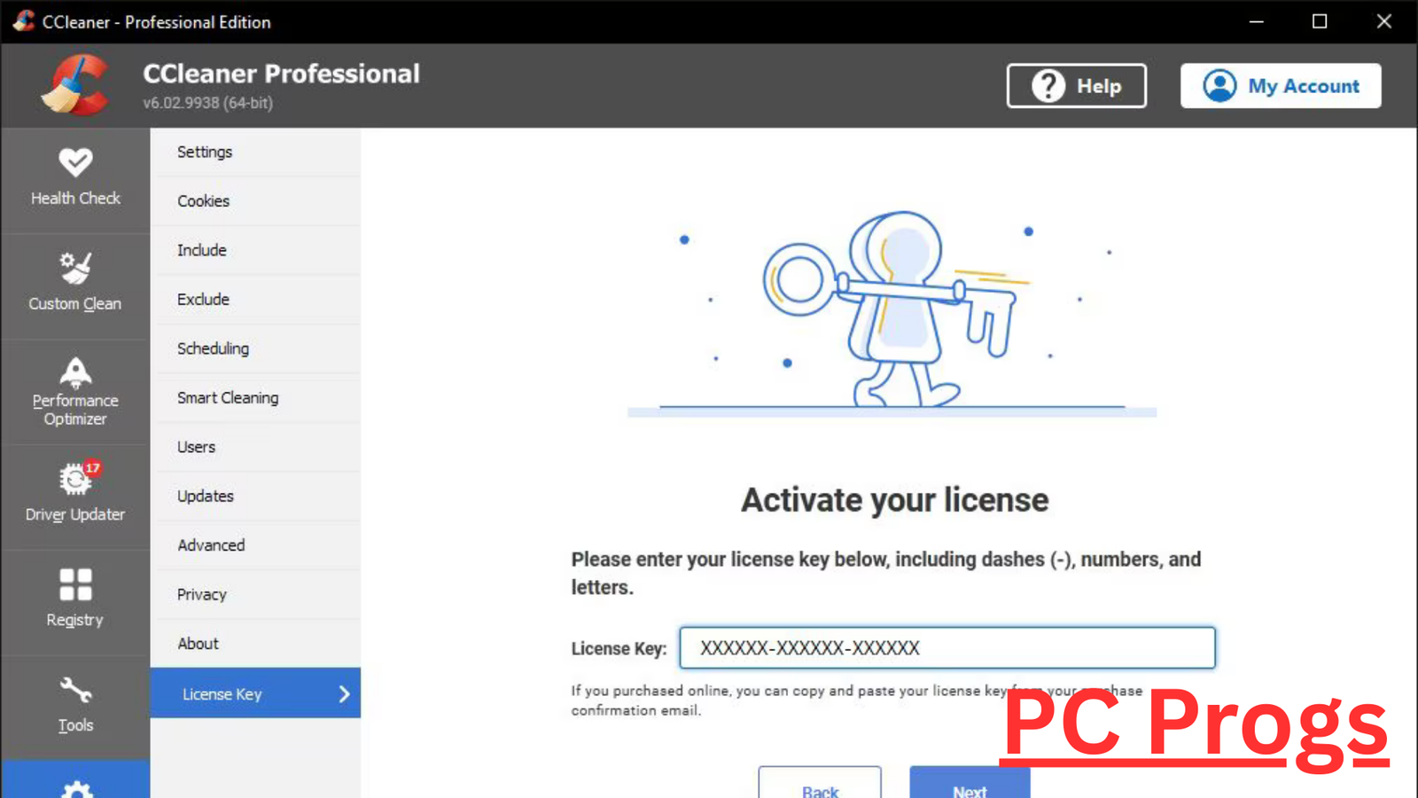Click into the License Key input field

click(x=947, y=648)
